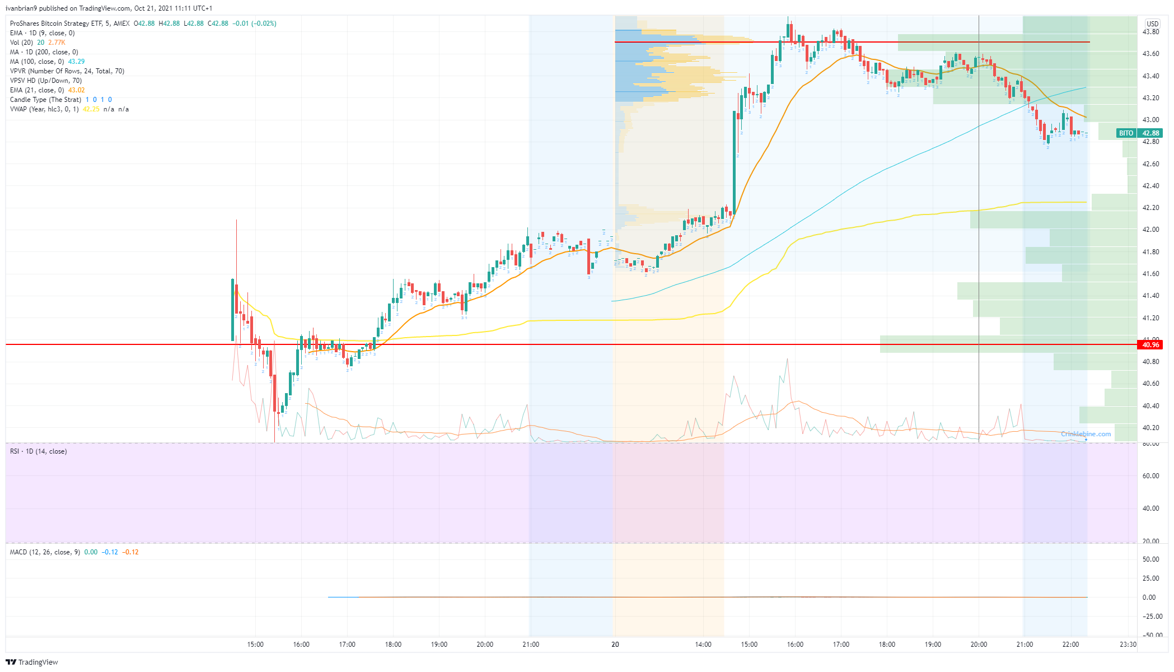The image size is (1174, 672).
Task: Open the USD currency selector
Action: pyautogui.click(x=1152, y=24)
